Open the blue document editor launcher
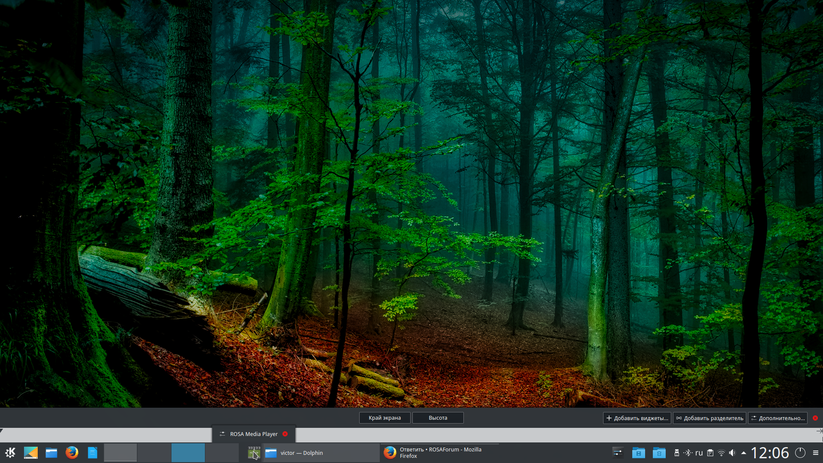This screenshot has height=463, width=823. (x=93, y=453)
